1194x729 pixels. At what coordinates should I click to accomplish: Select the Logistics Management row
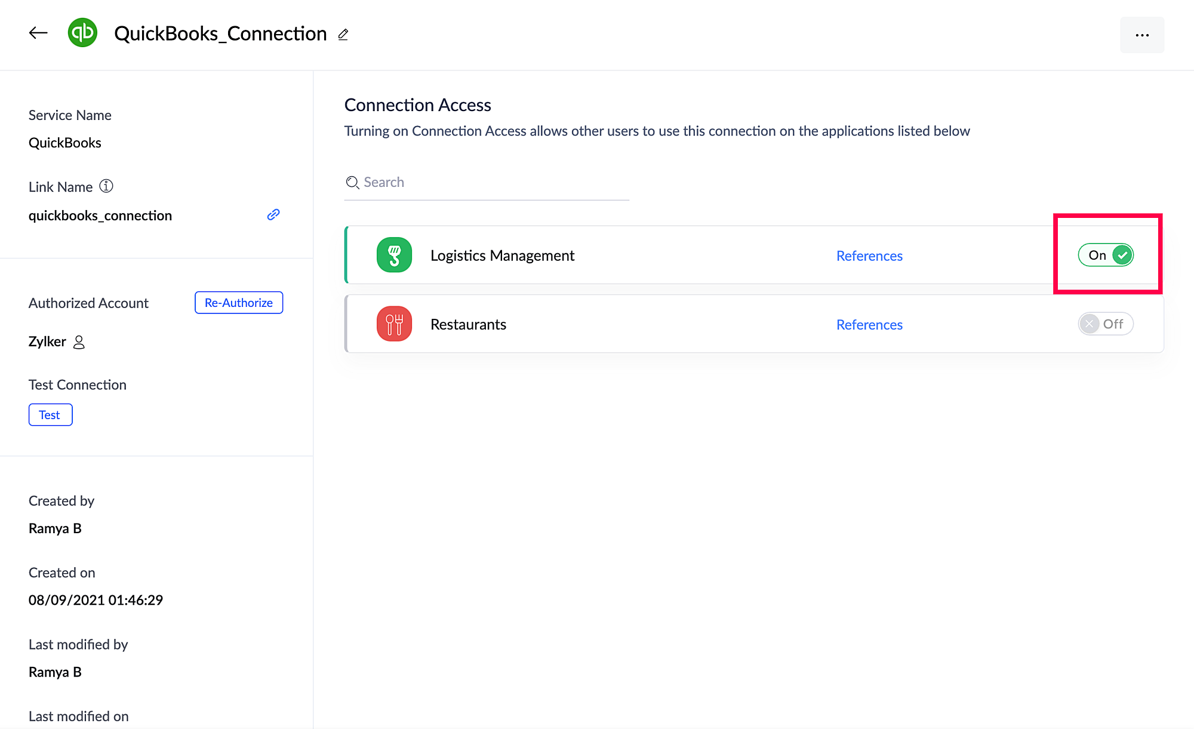click(x=657, y=255)
